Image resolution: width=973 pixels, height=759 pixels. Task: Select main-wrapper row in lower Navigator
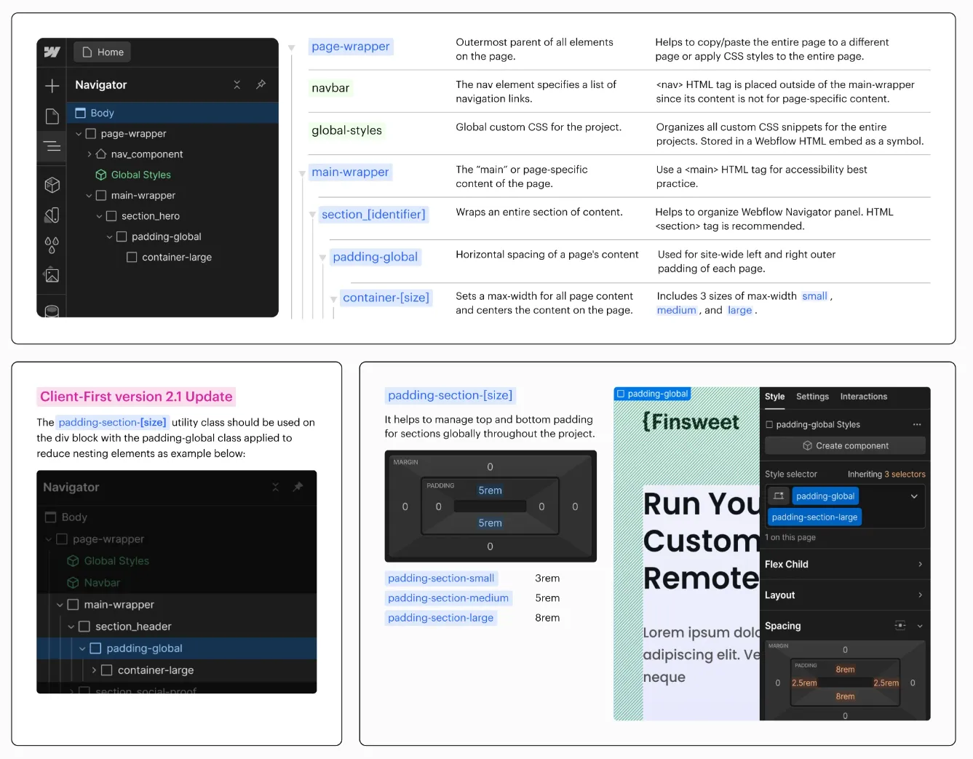coord(177,605)
